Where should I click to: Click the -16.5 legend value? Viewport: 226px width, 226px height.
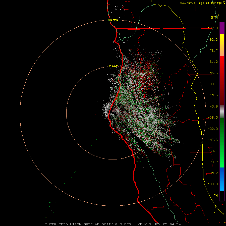pos(213,118)
